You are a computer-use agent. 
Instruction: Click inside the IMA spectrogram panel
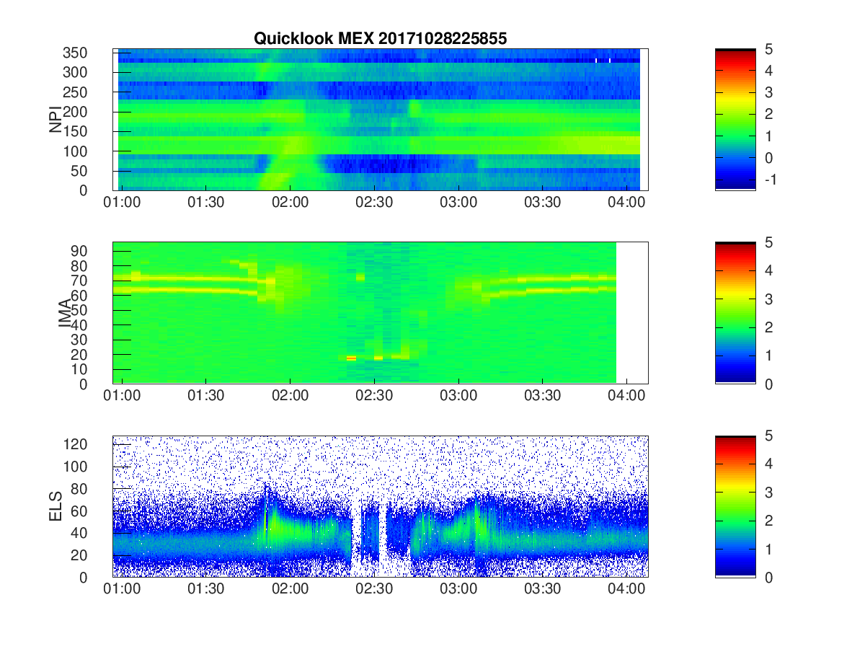point(380,313)
